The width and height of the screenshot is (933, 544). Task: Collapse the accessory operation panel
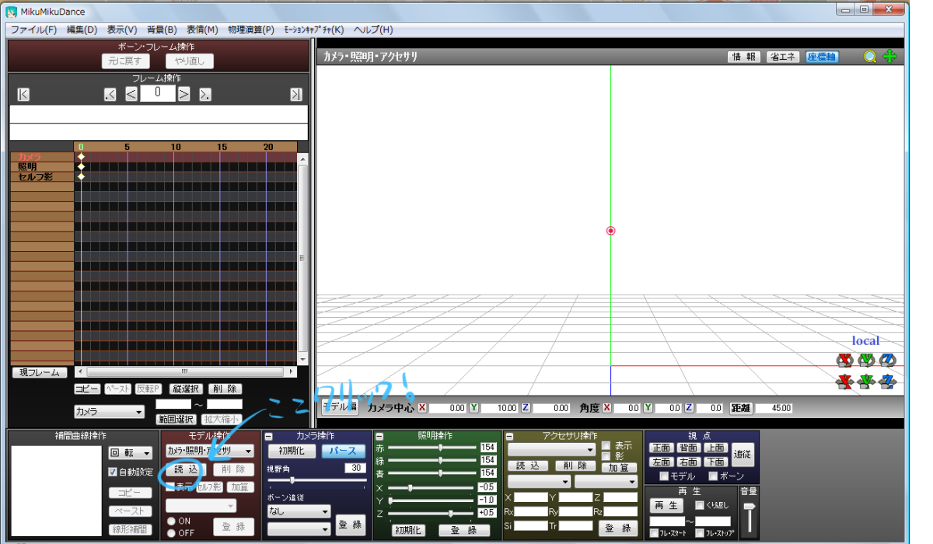pyautogui.click(x=509, y=436)
